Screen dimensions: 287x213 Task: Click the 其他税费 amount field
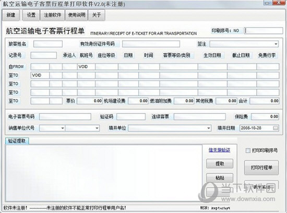226,101
